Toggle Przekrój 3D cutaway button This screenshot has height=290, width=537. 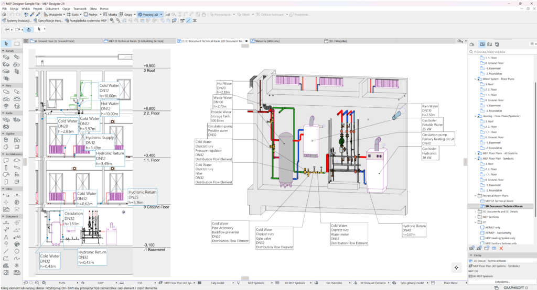pyautogui.click(x=148, y=15)
